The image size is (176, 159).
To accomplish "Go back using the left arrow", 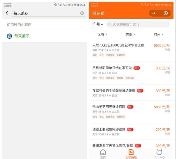I will 7,13.
